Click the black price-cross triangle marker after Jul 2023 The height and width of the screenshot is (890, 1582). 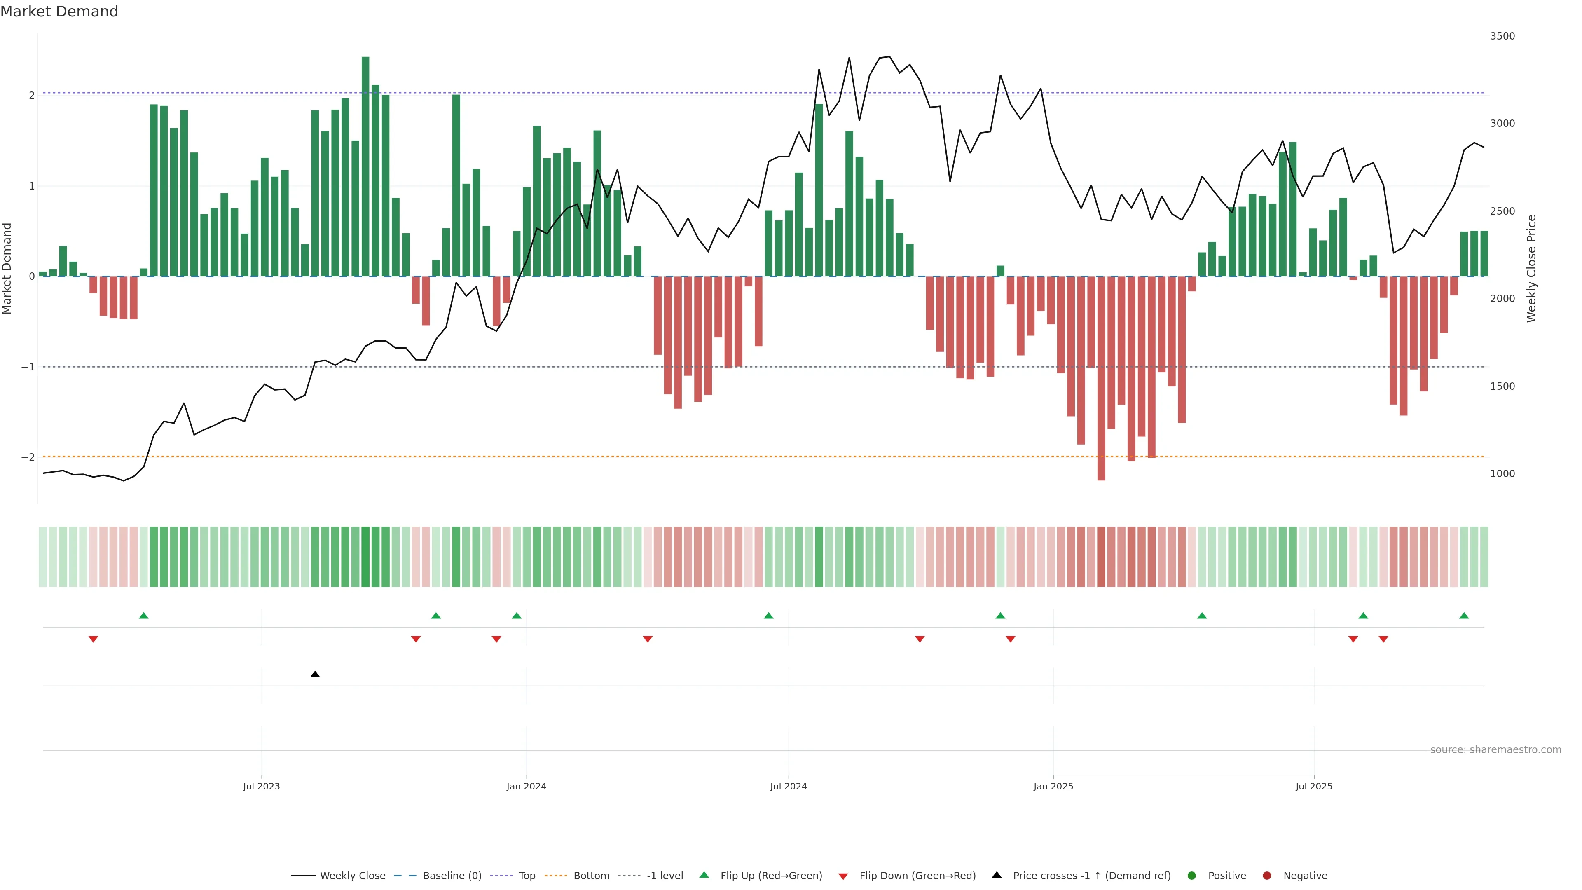315,675
